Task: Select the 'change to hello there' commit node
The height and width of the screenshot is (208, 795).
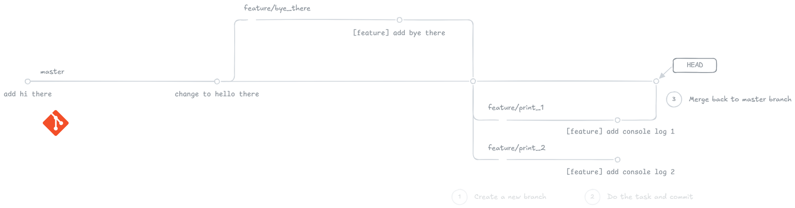Action: click(217, 82)
